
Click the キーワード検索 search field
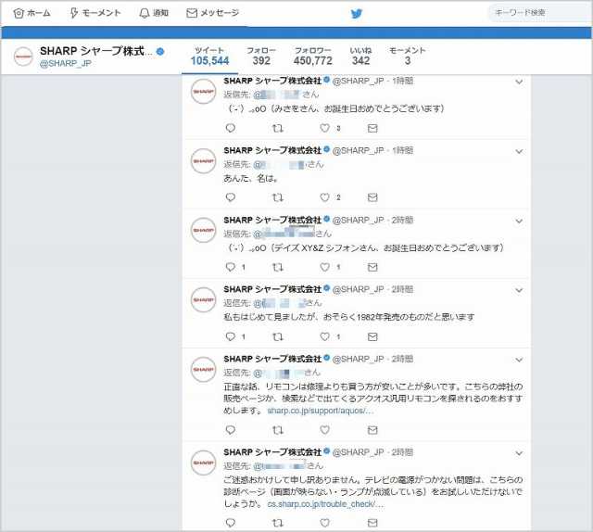[x=537, y=13]
